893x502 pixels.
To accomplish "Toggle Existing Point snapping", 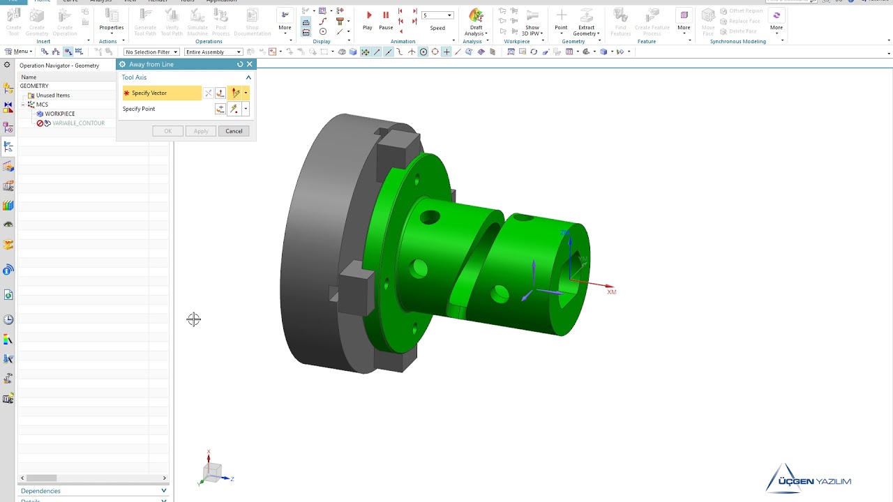I will click(446, 52).
